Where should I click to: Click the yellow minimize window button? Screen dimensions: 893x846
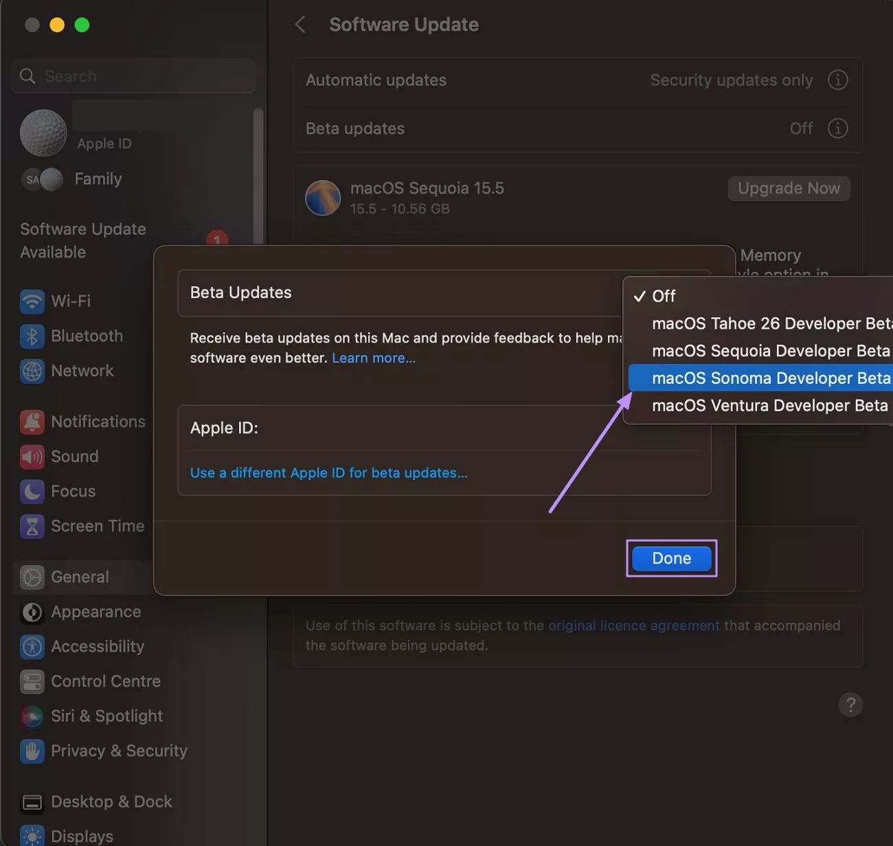(57, 25)
